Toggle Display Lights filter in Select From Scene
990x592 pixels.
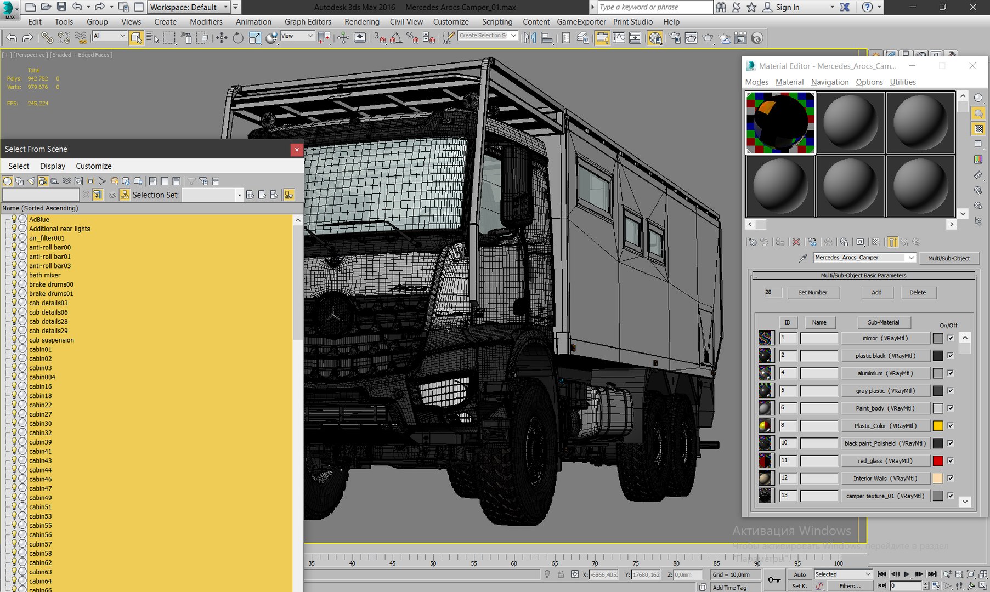click(31, 181)
